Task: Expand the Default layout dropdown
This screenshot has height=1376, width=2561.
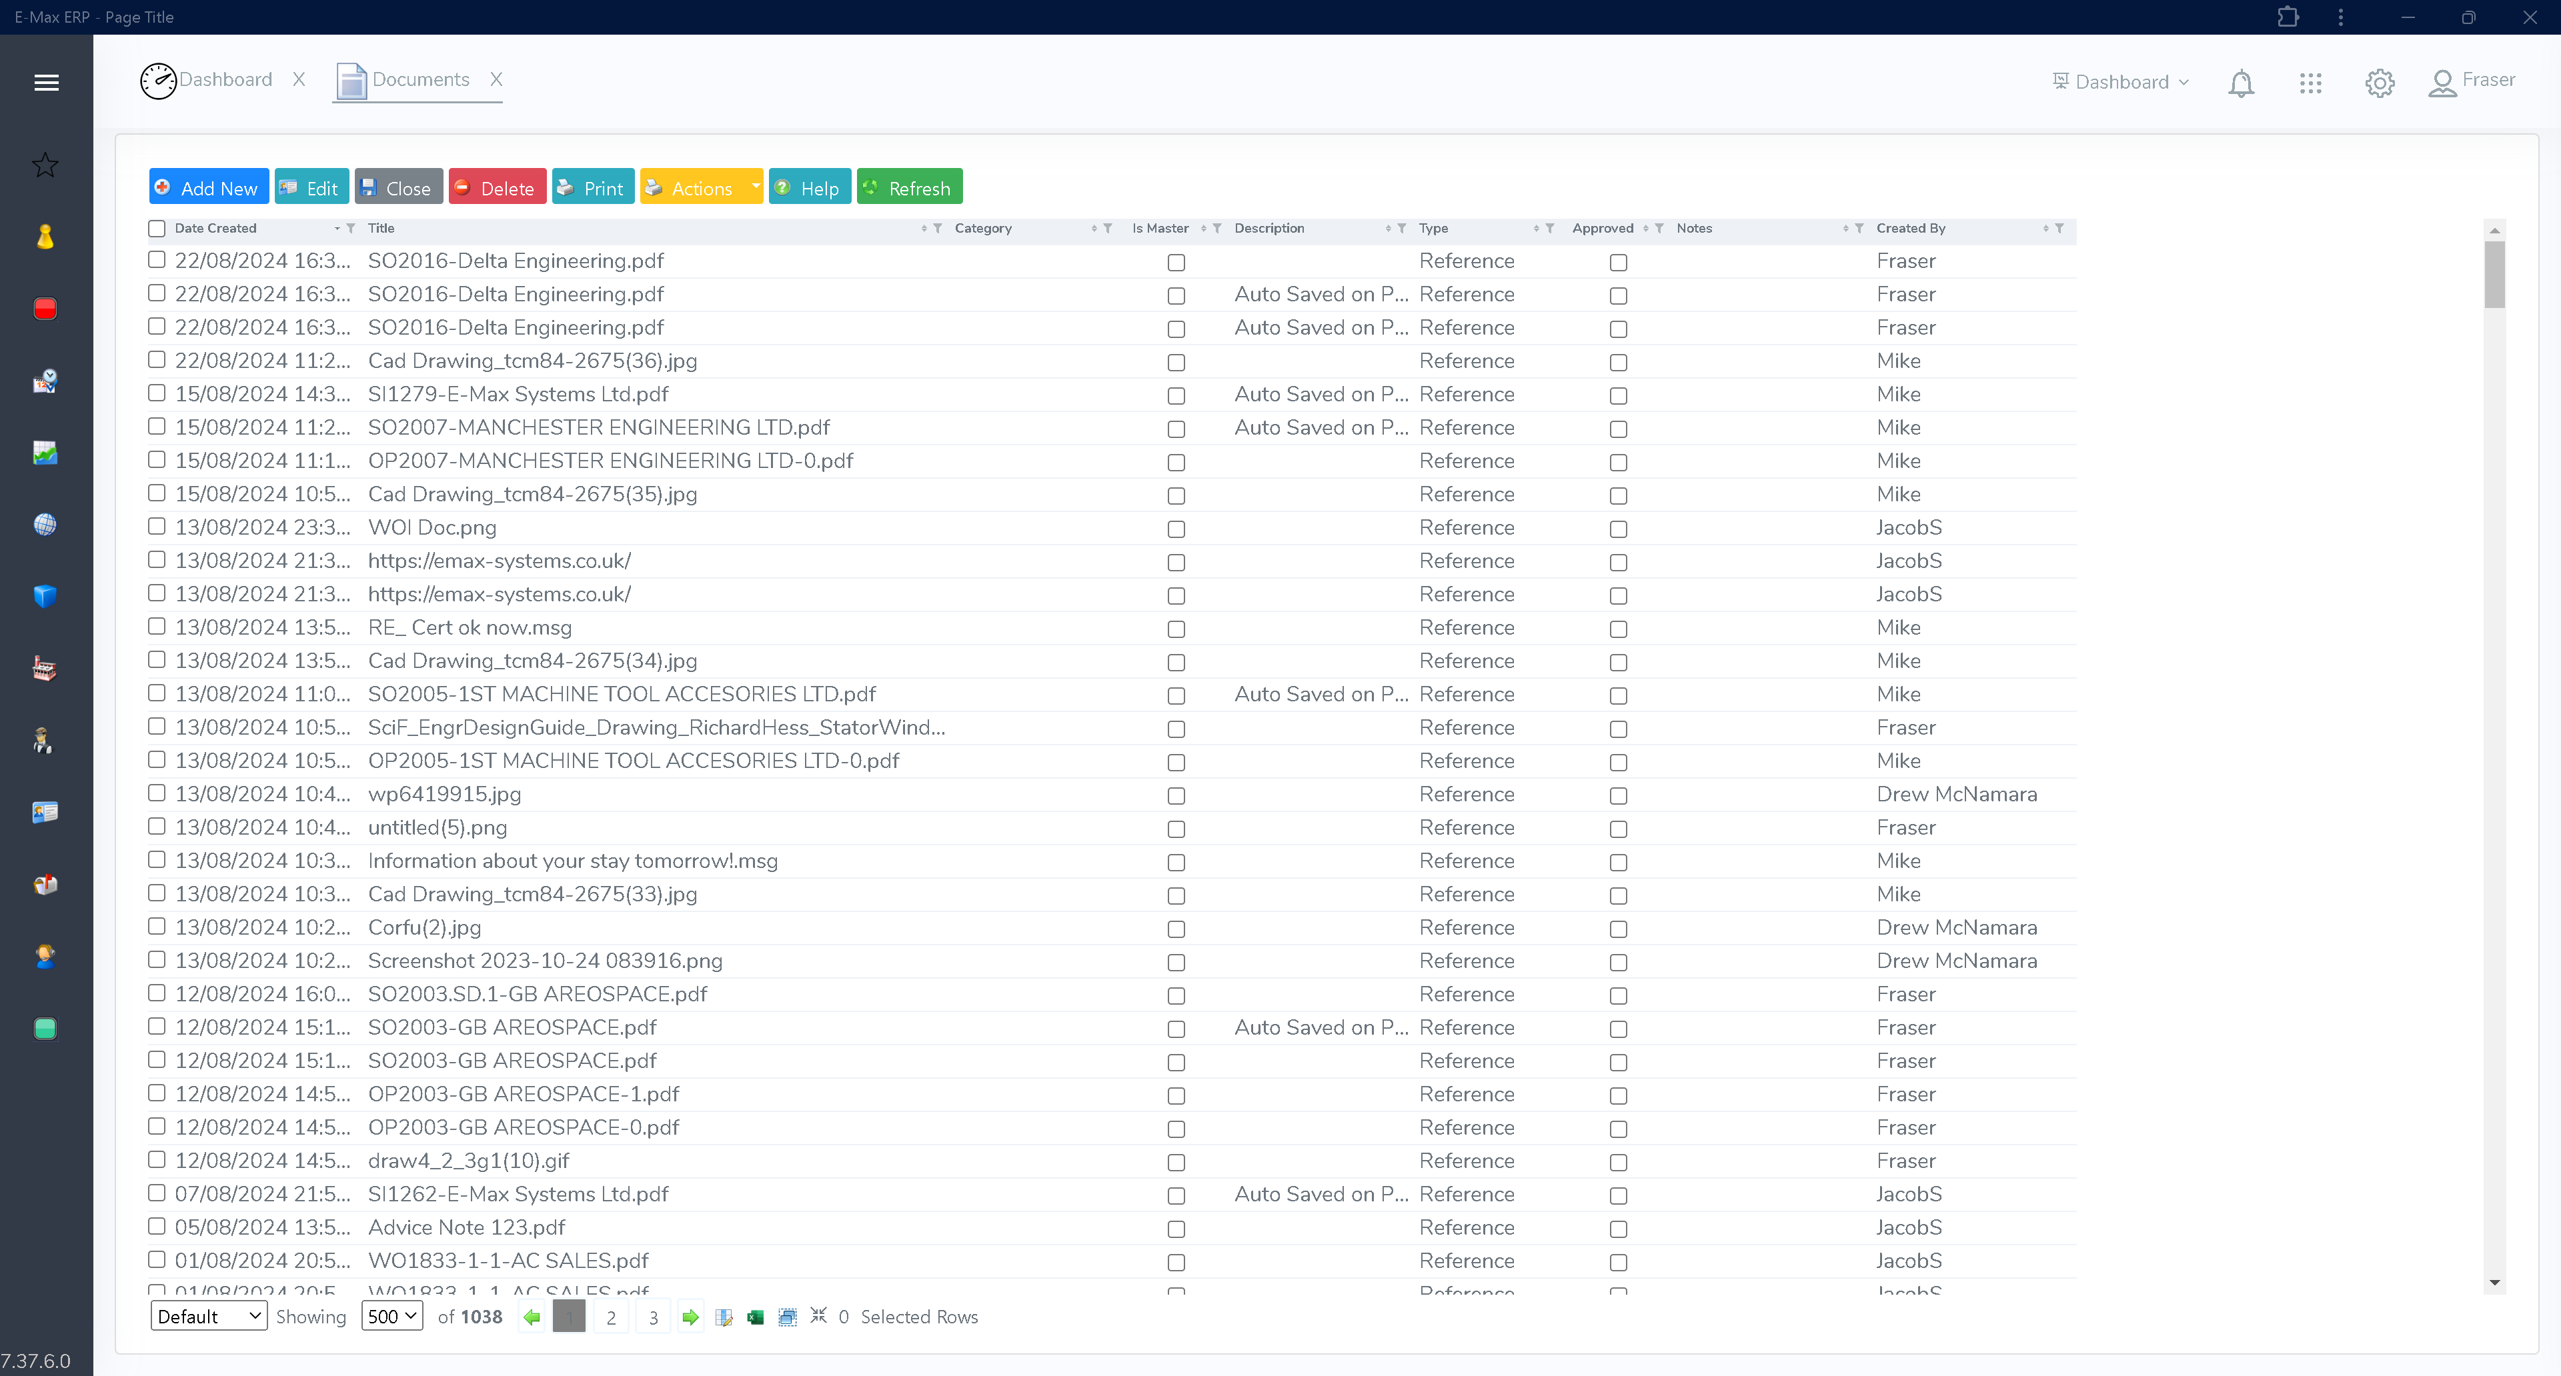Action: click(x=208, y=1317)
